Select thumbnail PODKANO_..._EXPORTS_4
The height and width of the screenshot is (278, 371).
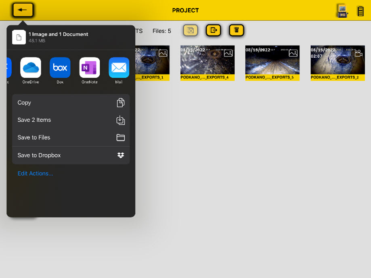coord(208,63)
